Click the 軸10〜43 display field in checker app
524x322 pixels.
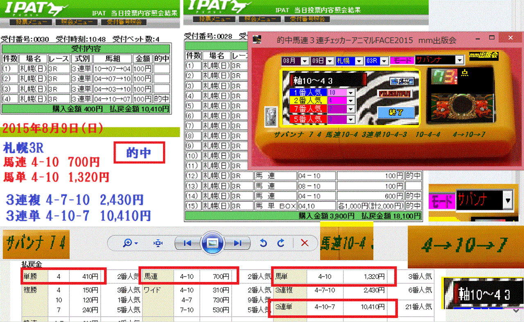pos(327,81)
